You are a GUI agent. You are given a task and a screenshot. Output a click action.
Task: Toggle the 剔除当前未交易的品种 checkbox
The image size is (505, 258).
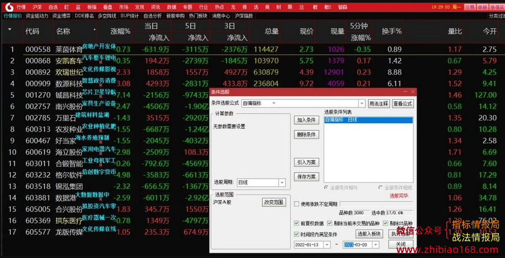(330, 223)
